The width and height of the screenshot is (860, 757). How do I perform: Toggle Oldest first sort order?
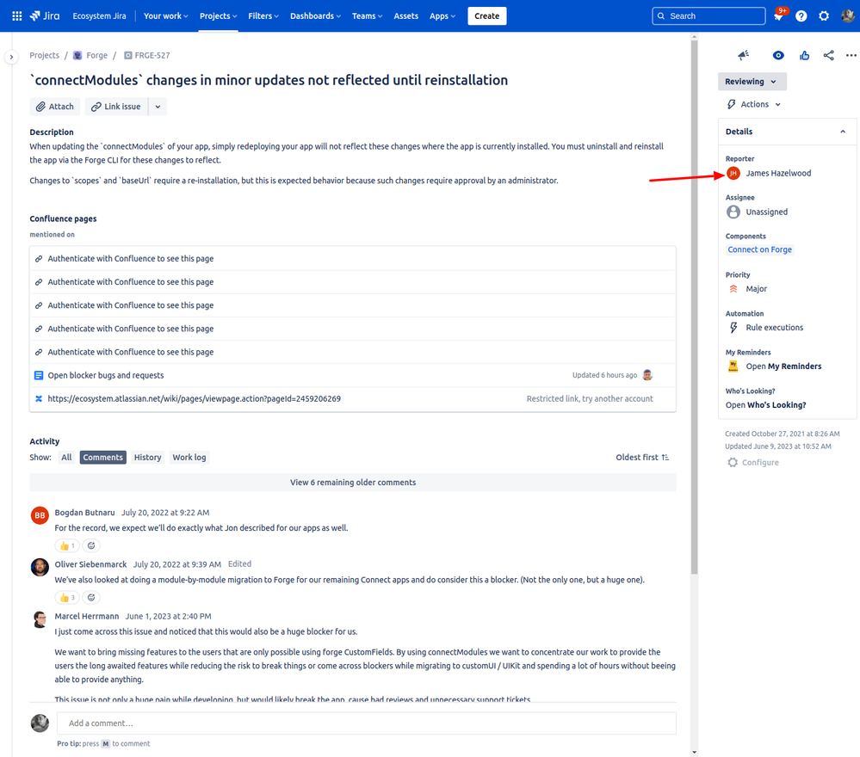pos(642,457)
